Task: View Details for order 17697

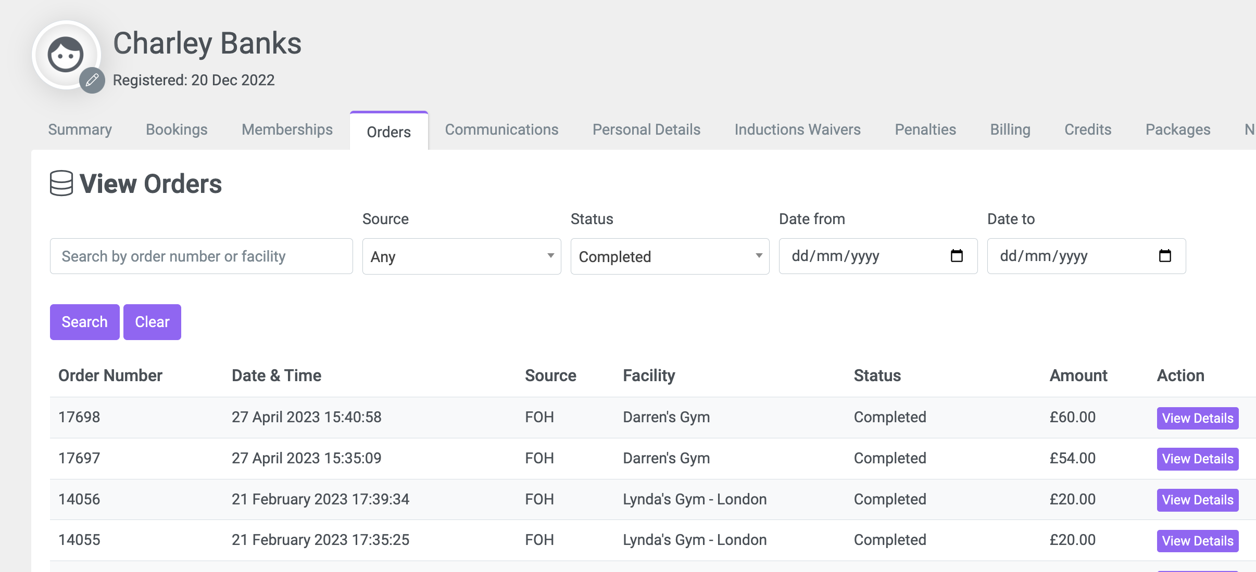Action: click(1198, 459)
